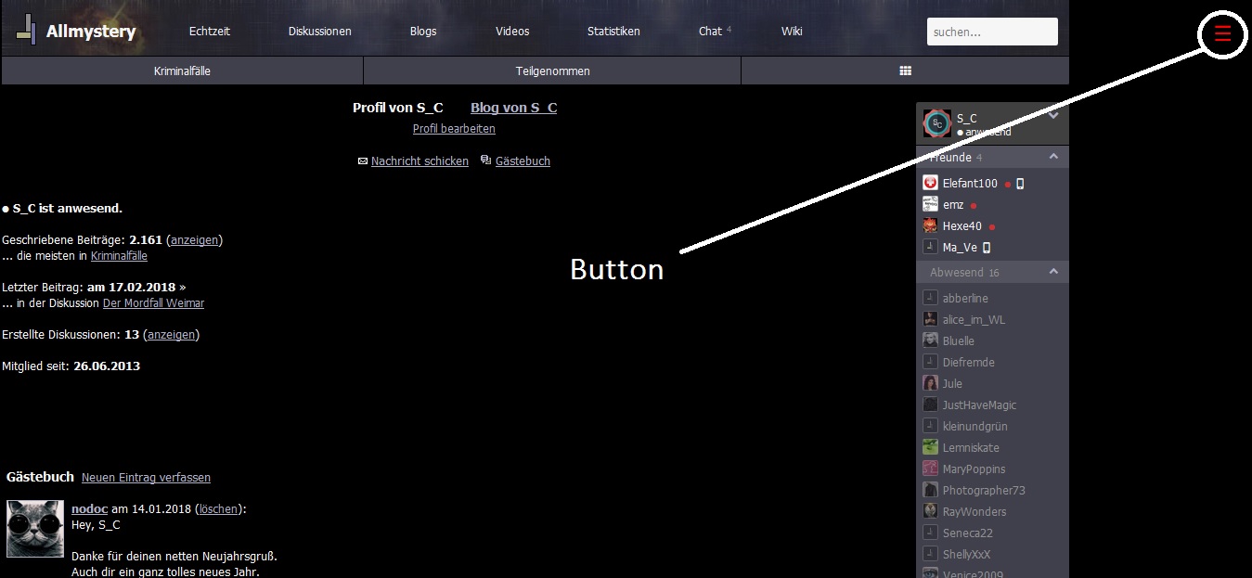Open Neuen Eintrag verfassen link
The width and height of the screenshot is (1252, 578).
146,478
